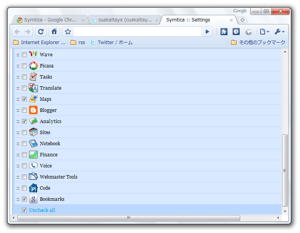Click the Bookmarks Google icon

(33, 199)
